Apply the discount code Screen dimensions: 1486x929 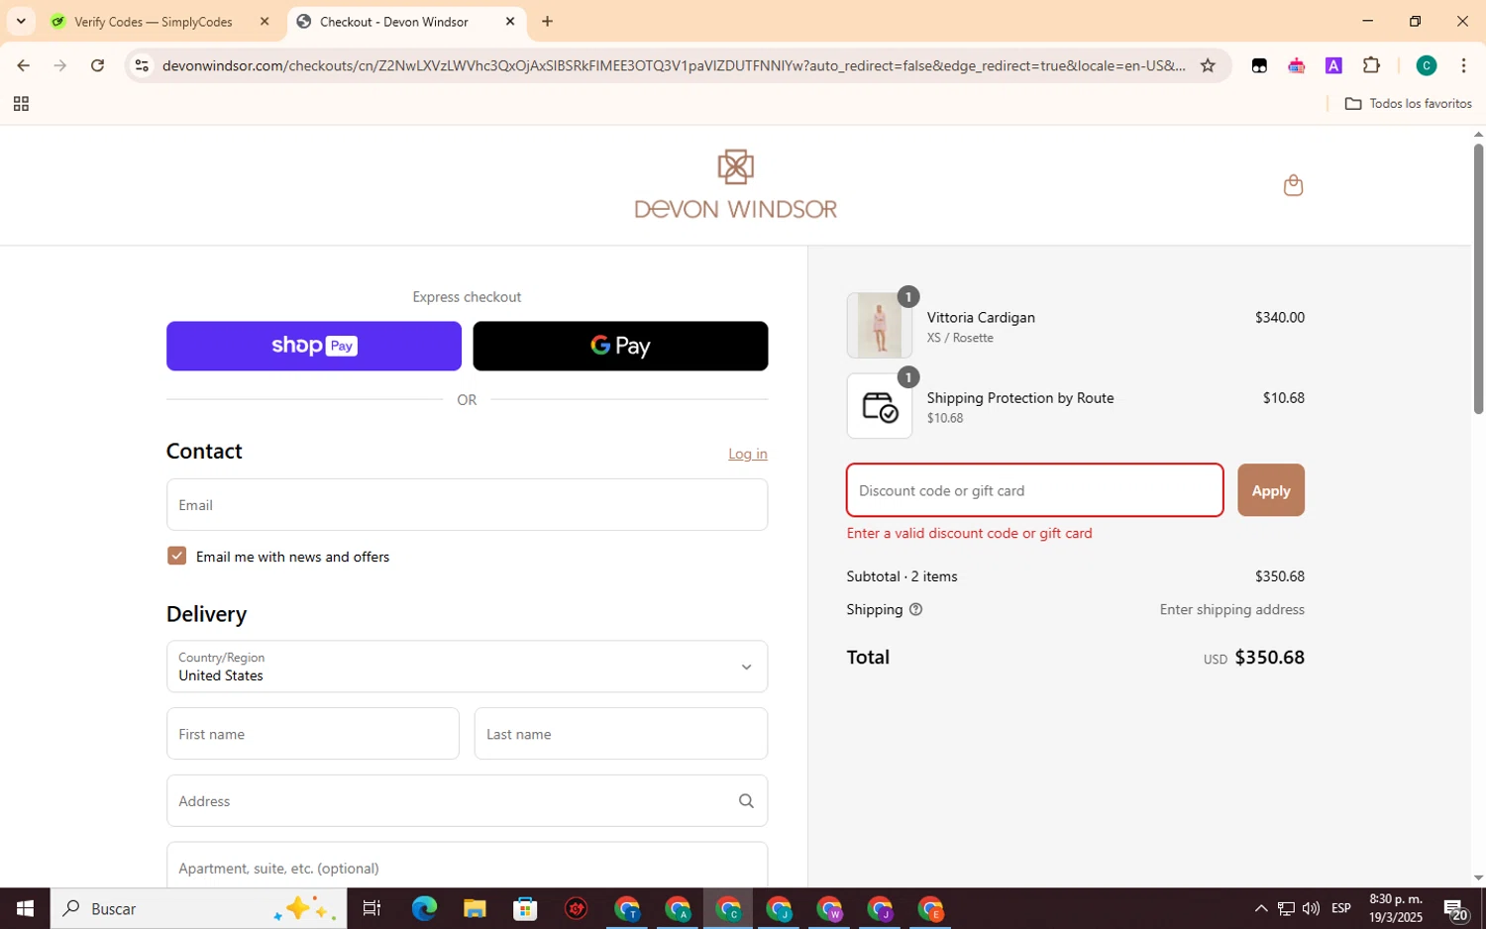[x=1271, y=490]
